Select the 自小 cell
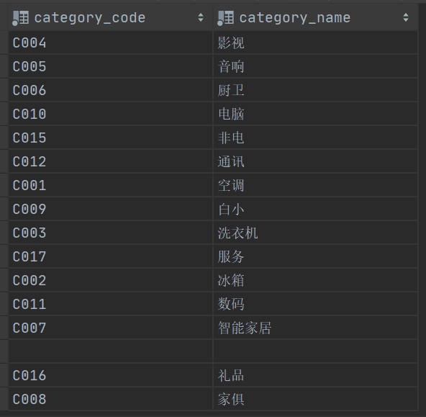This screenshot has width=426, height=417. (315, 209)
